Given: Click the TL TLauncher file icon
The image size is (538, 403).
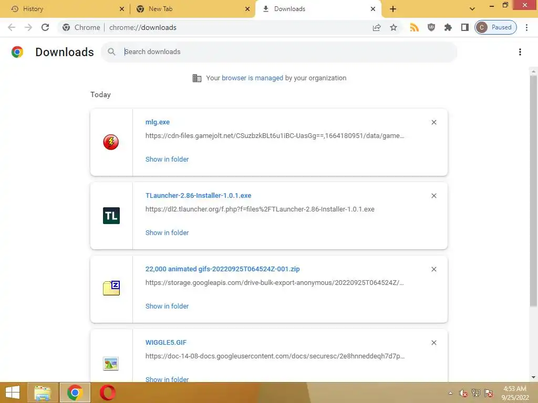Looking at the screenshot, I should click(111, 216).
